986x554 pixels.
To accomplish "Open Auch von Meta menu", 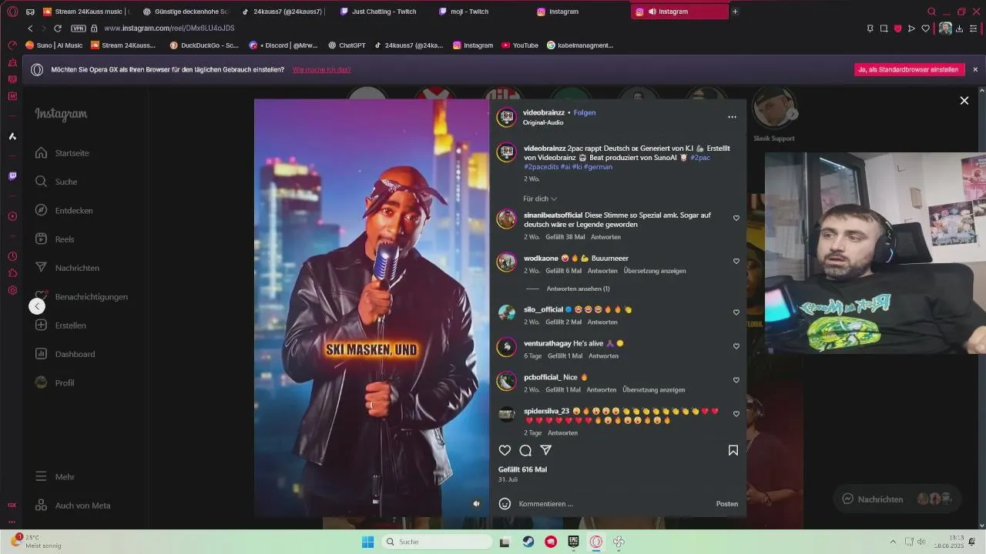I will click(72, 506).
